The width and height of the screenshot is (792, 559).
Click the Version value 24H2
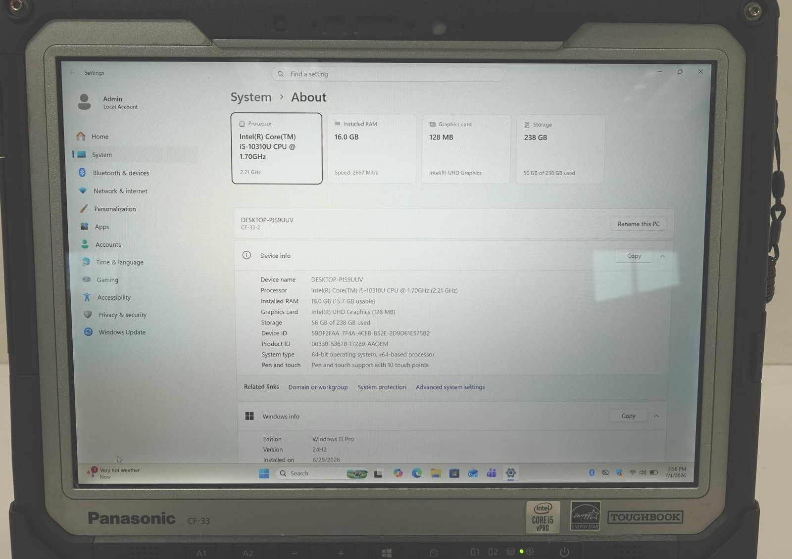(x=319, y=450)
